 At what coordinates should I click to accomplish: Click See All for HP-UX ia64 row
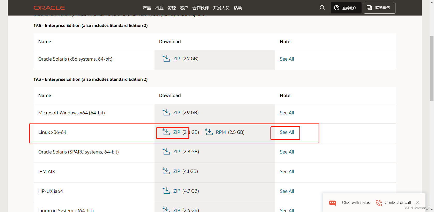point(287,191)
